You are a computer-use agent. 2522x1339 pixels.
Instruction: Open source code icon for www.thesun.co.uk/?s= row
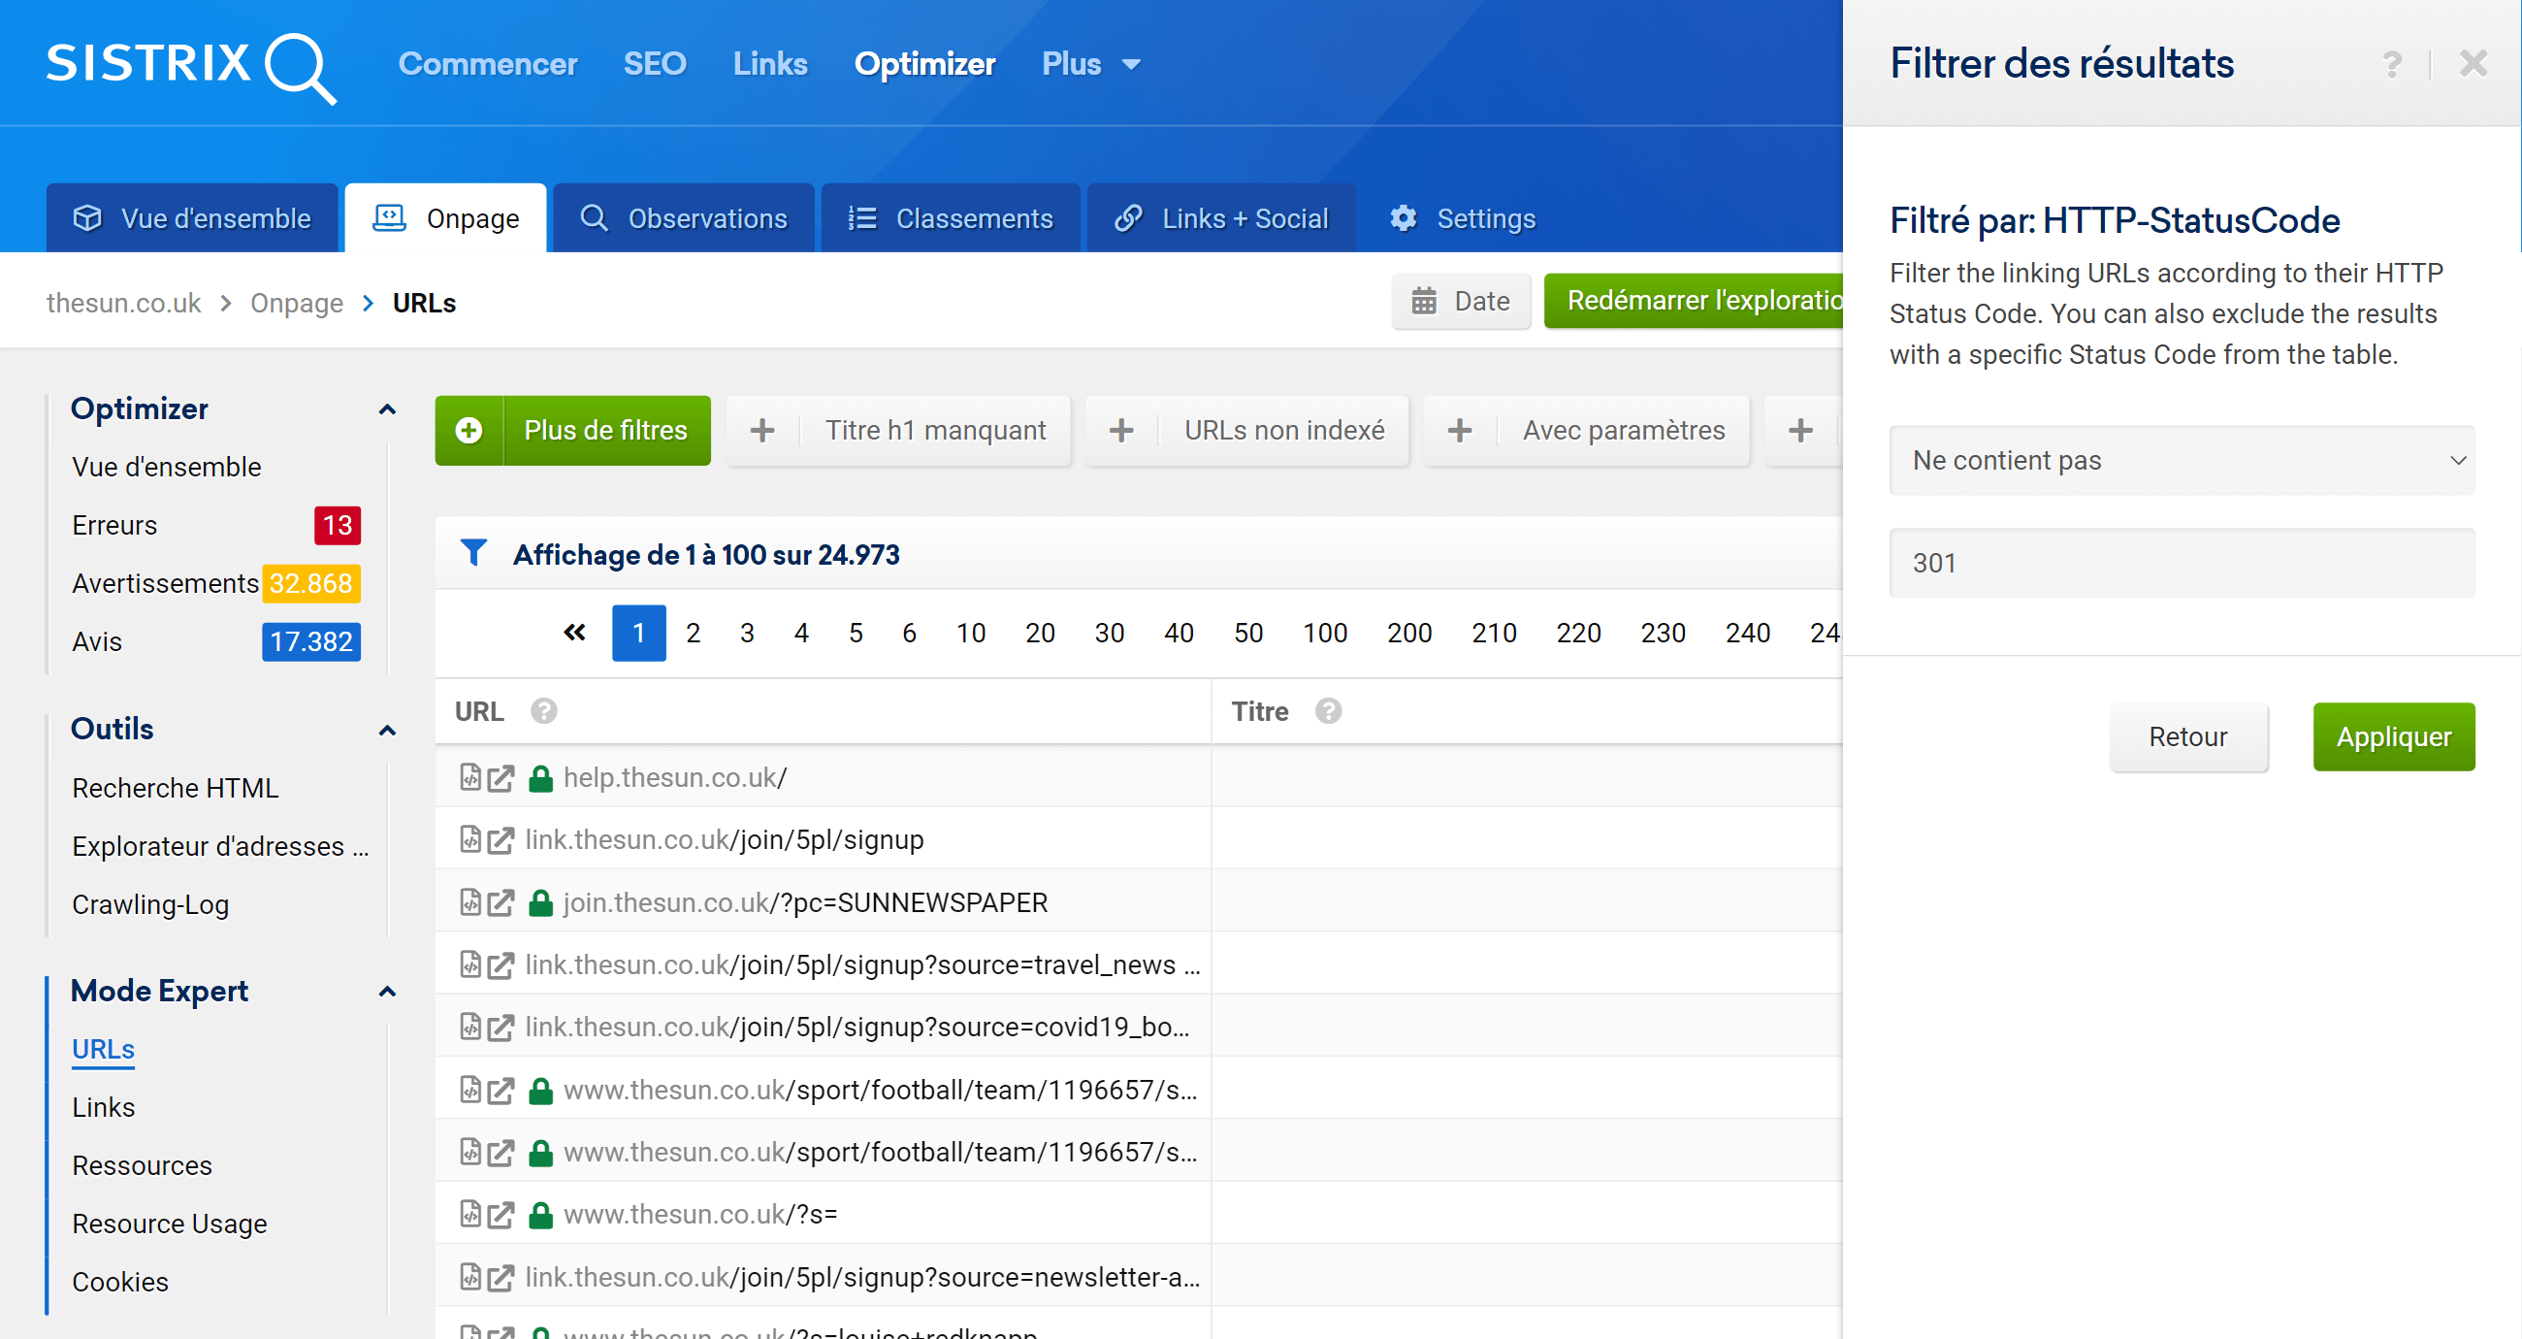point(470,1215)
